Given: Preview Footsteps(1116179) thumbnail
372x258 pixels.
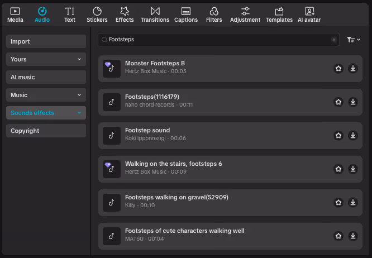Looking at the screenshot, I should [x=112, y=102].
